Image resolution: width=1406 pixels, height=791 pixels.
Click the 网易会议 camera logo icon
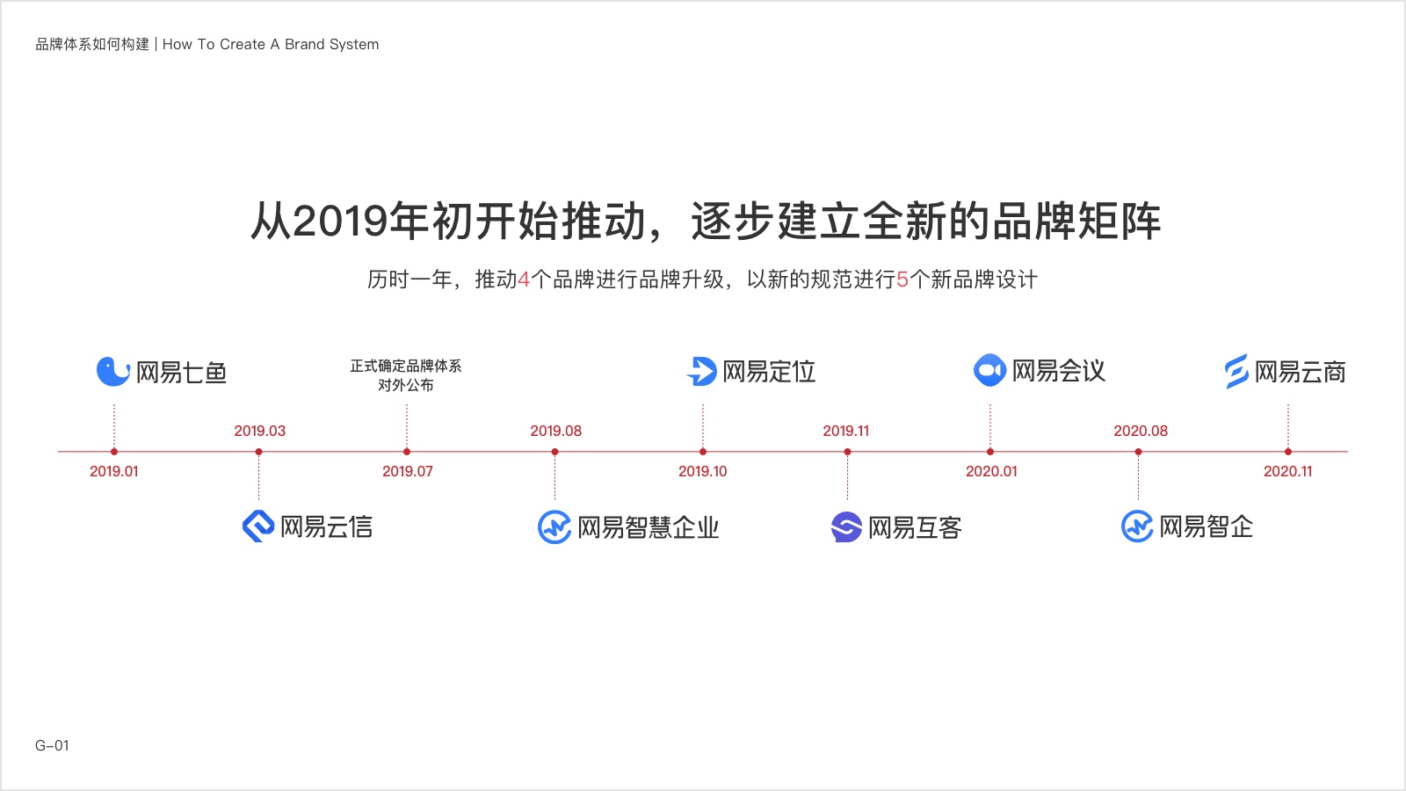pyautogui.click(x=989, y=370)
